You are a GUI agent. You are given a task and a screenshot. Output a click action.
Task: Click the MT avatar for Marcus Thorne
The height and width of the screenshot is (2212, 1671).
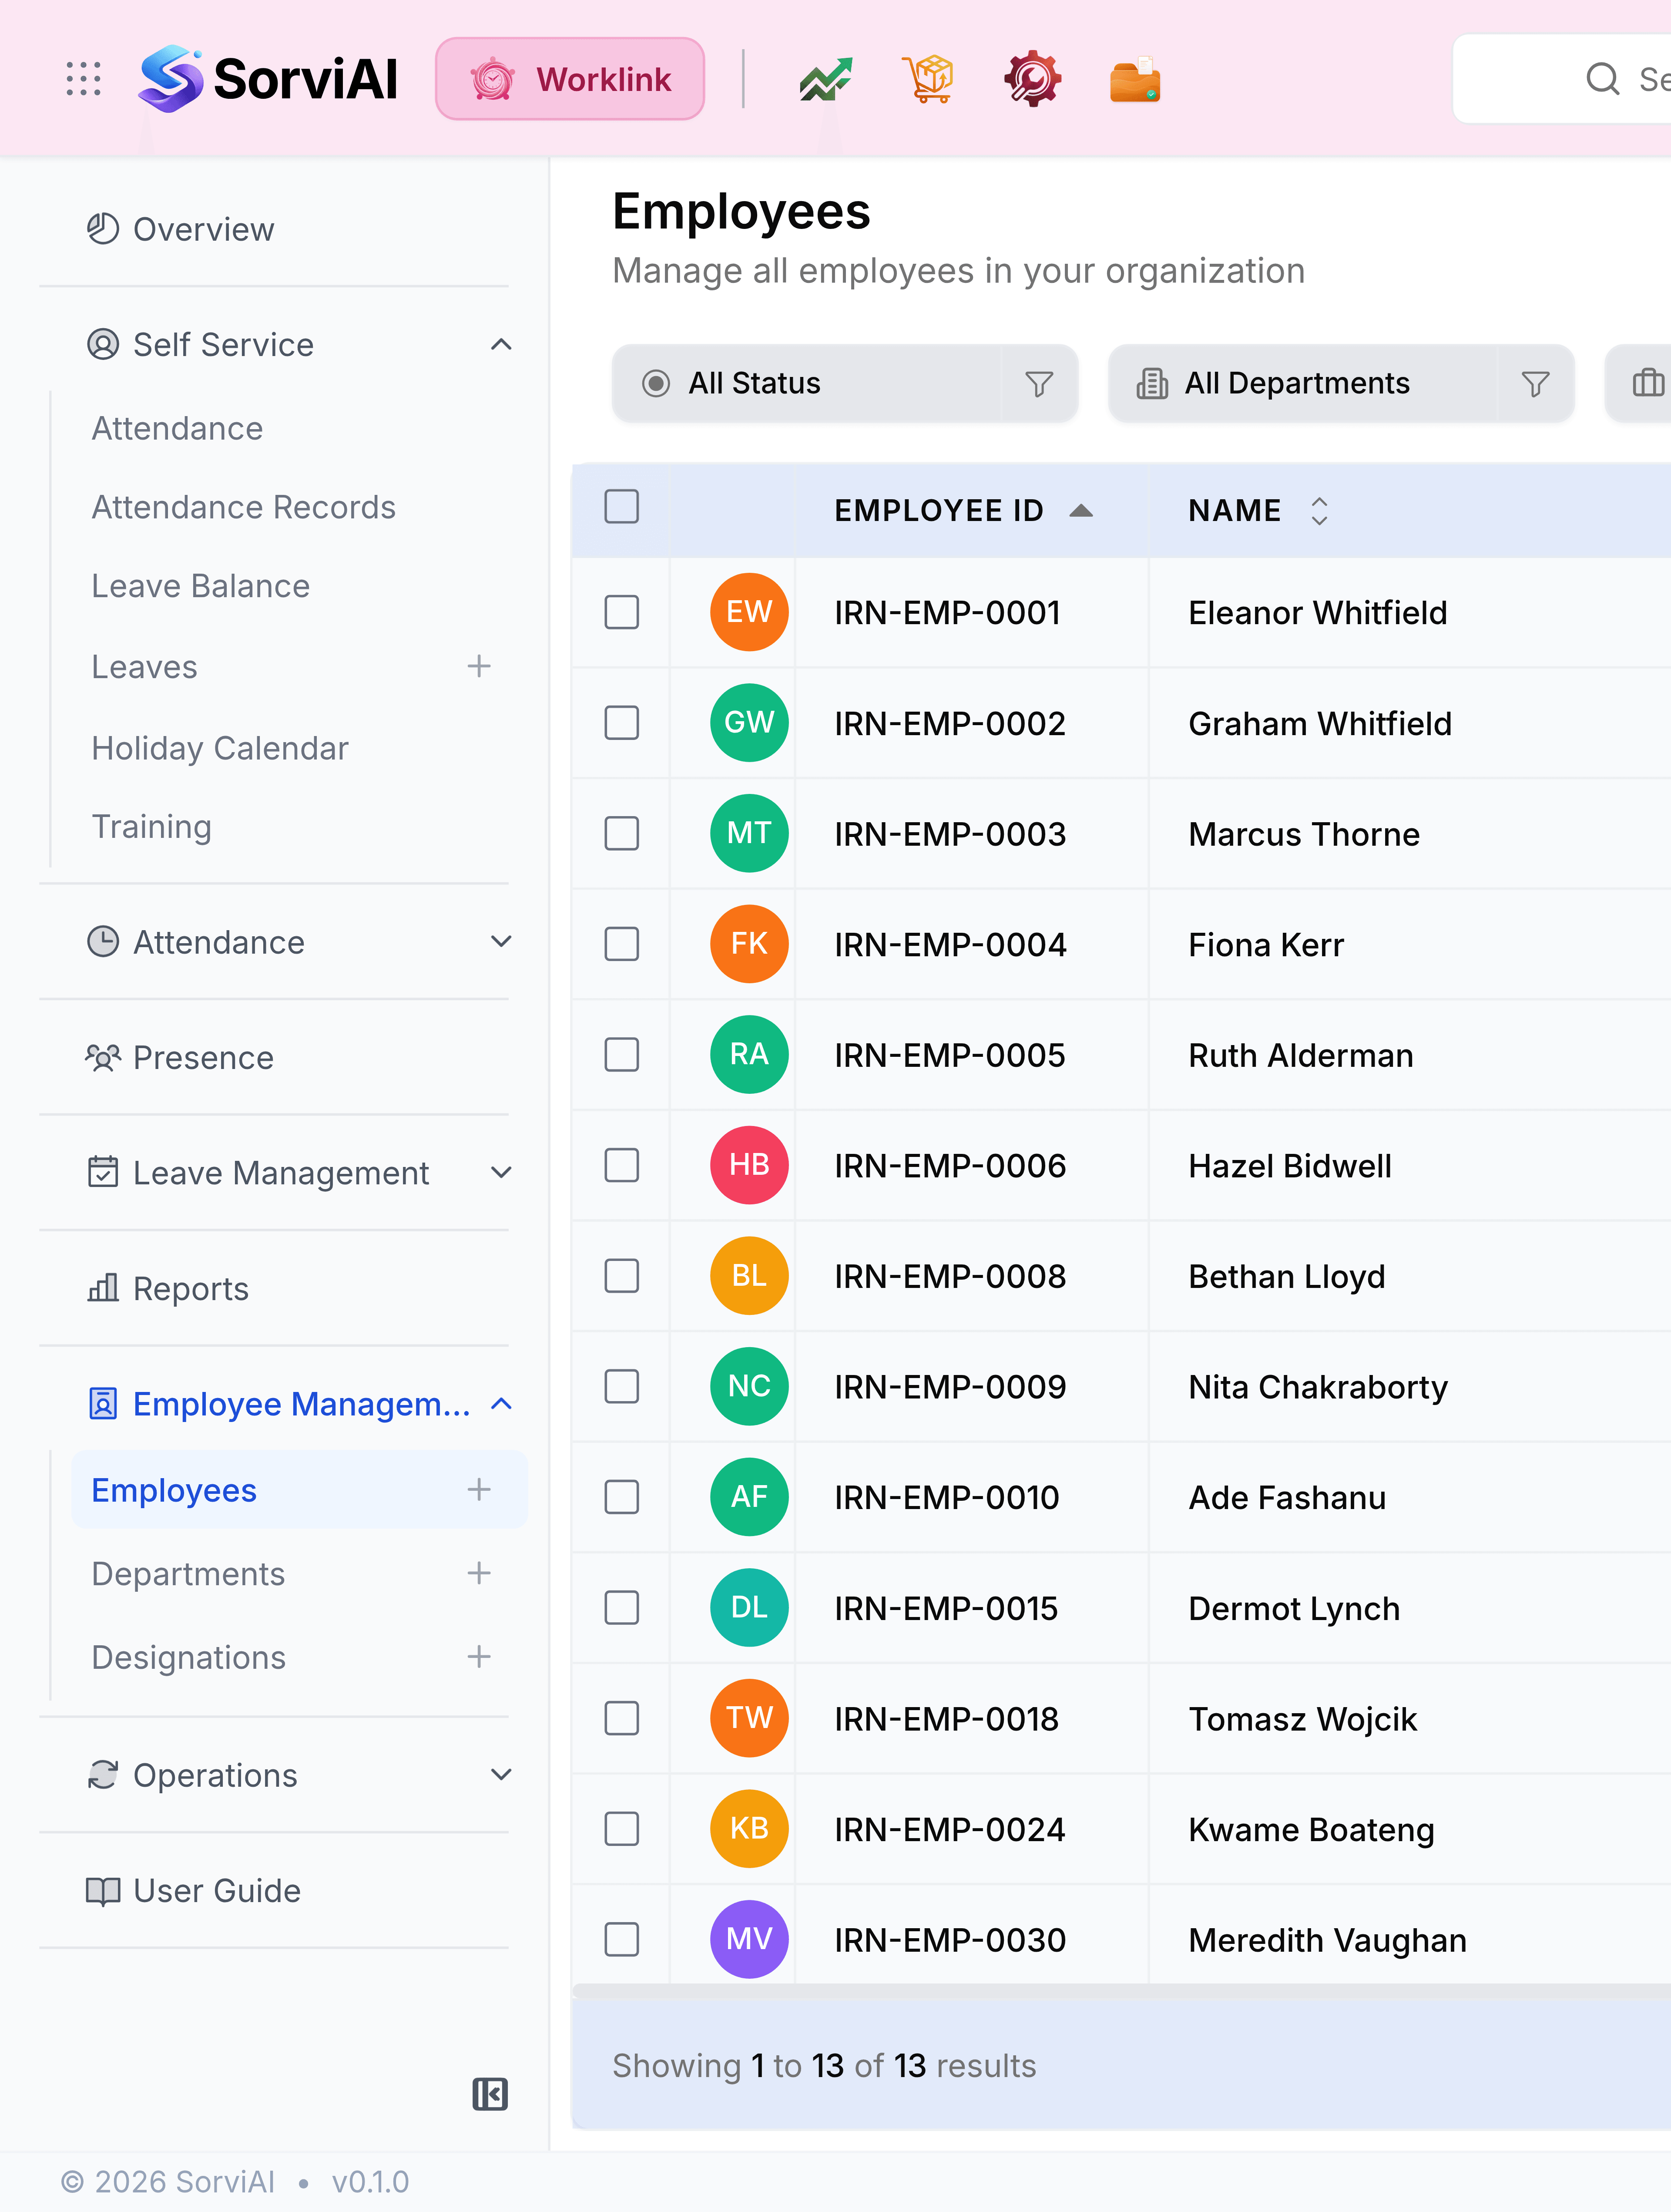[749, 833]
